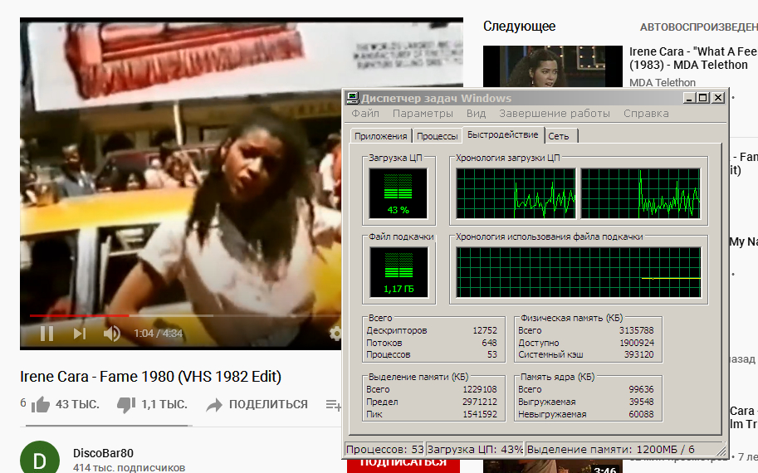Open the Файл menu in Task Manager
Screen dimensions: 758x473
(365, 114)
